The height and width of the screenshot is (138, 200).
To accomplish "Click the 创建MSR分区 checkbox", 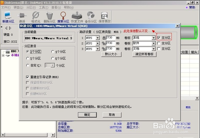I will click(x=27, y=94).
